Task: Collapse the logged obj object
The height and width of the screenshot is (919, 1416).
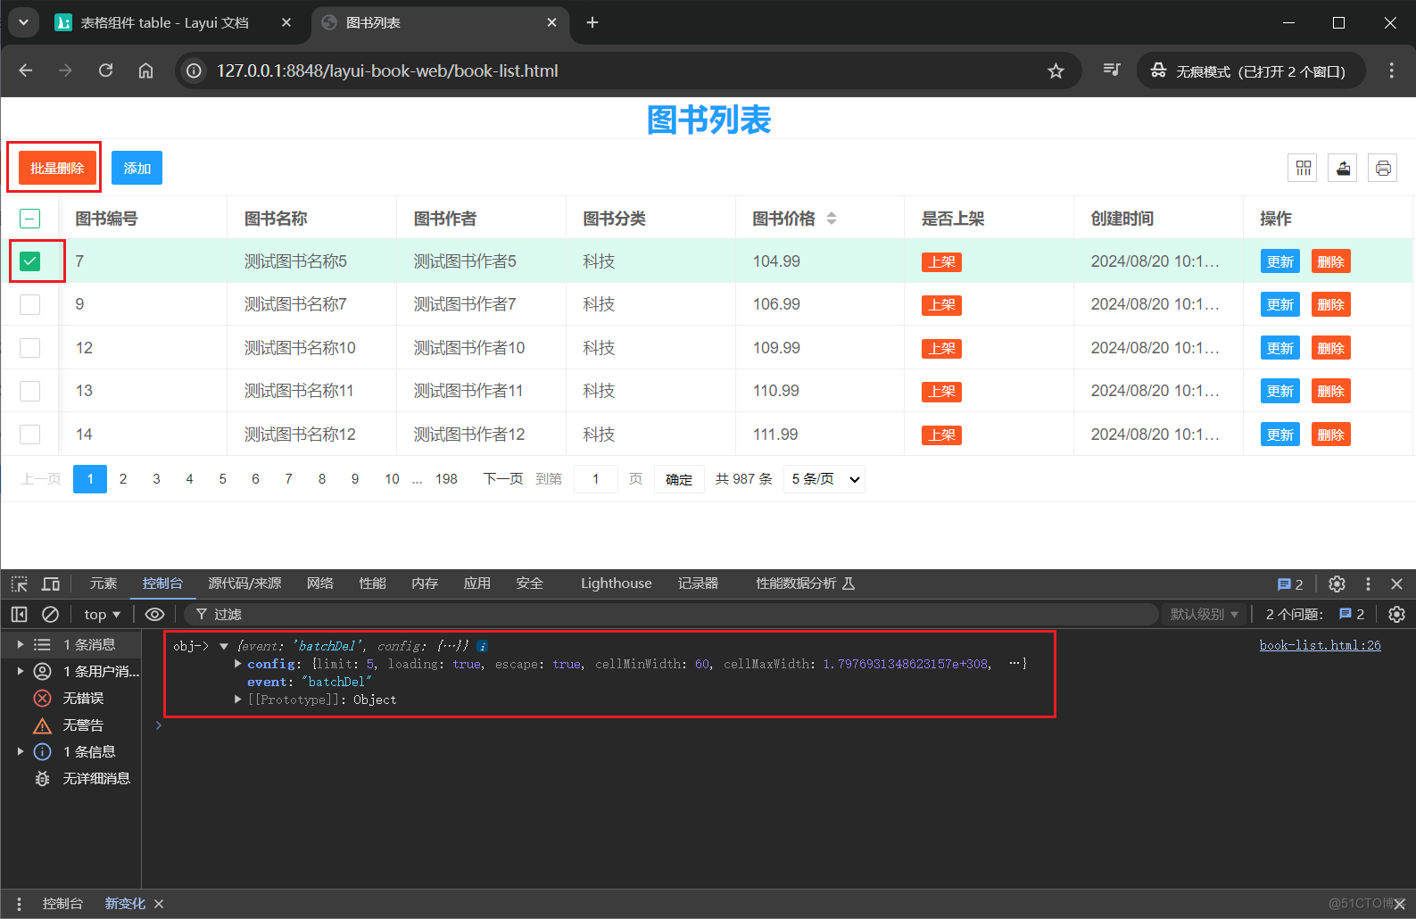Action: tap(224, 646)
